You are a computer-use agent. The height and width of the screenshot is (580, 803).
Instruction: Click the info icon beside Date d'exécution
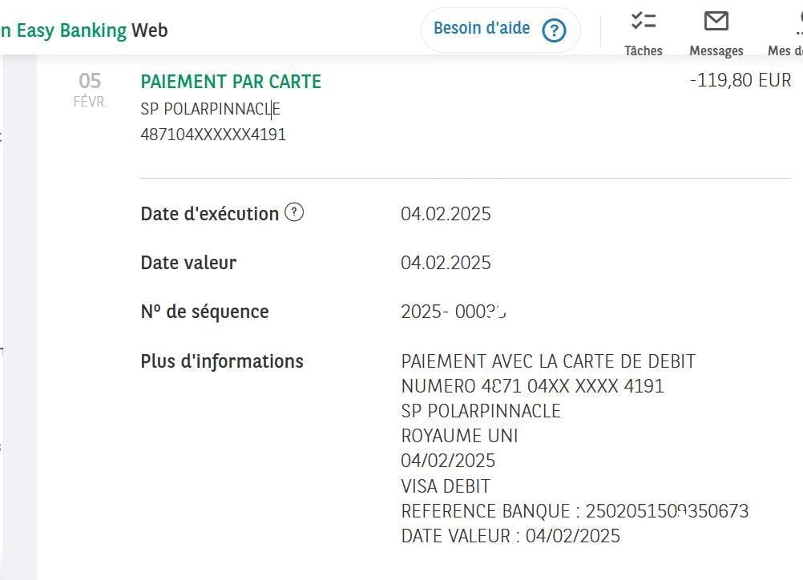click(x=294, y=212)
